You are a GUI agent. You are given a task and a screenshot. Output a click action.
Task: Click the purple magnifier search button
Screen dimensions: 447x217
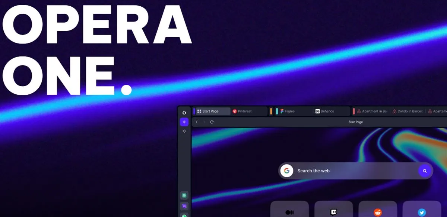click(x=425, y=171)
